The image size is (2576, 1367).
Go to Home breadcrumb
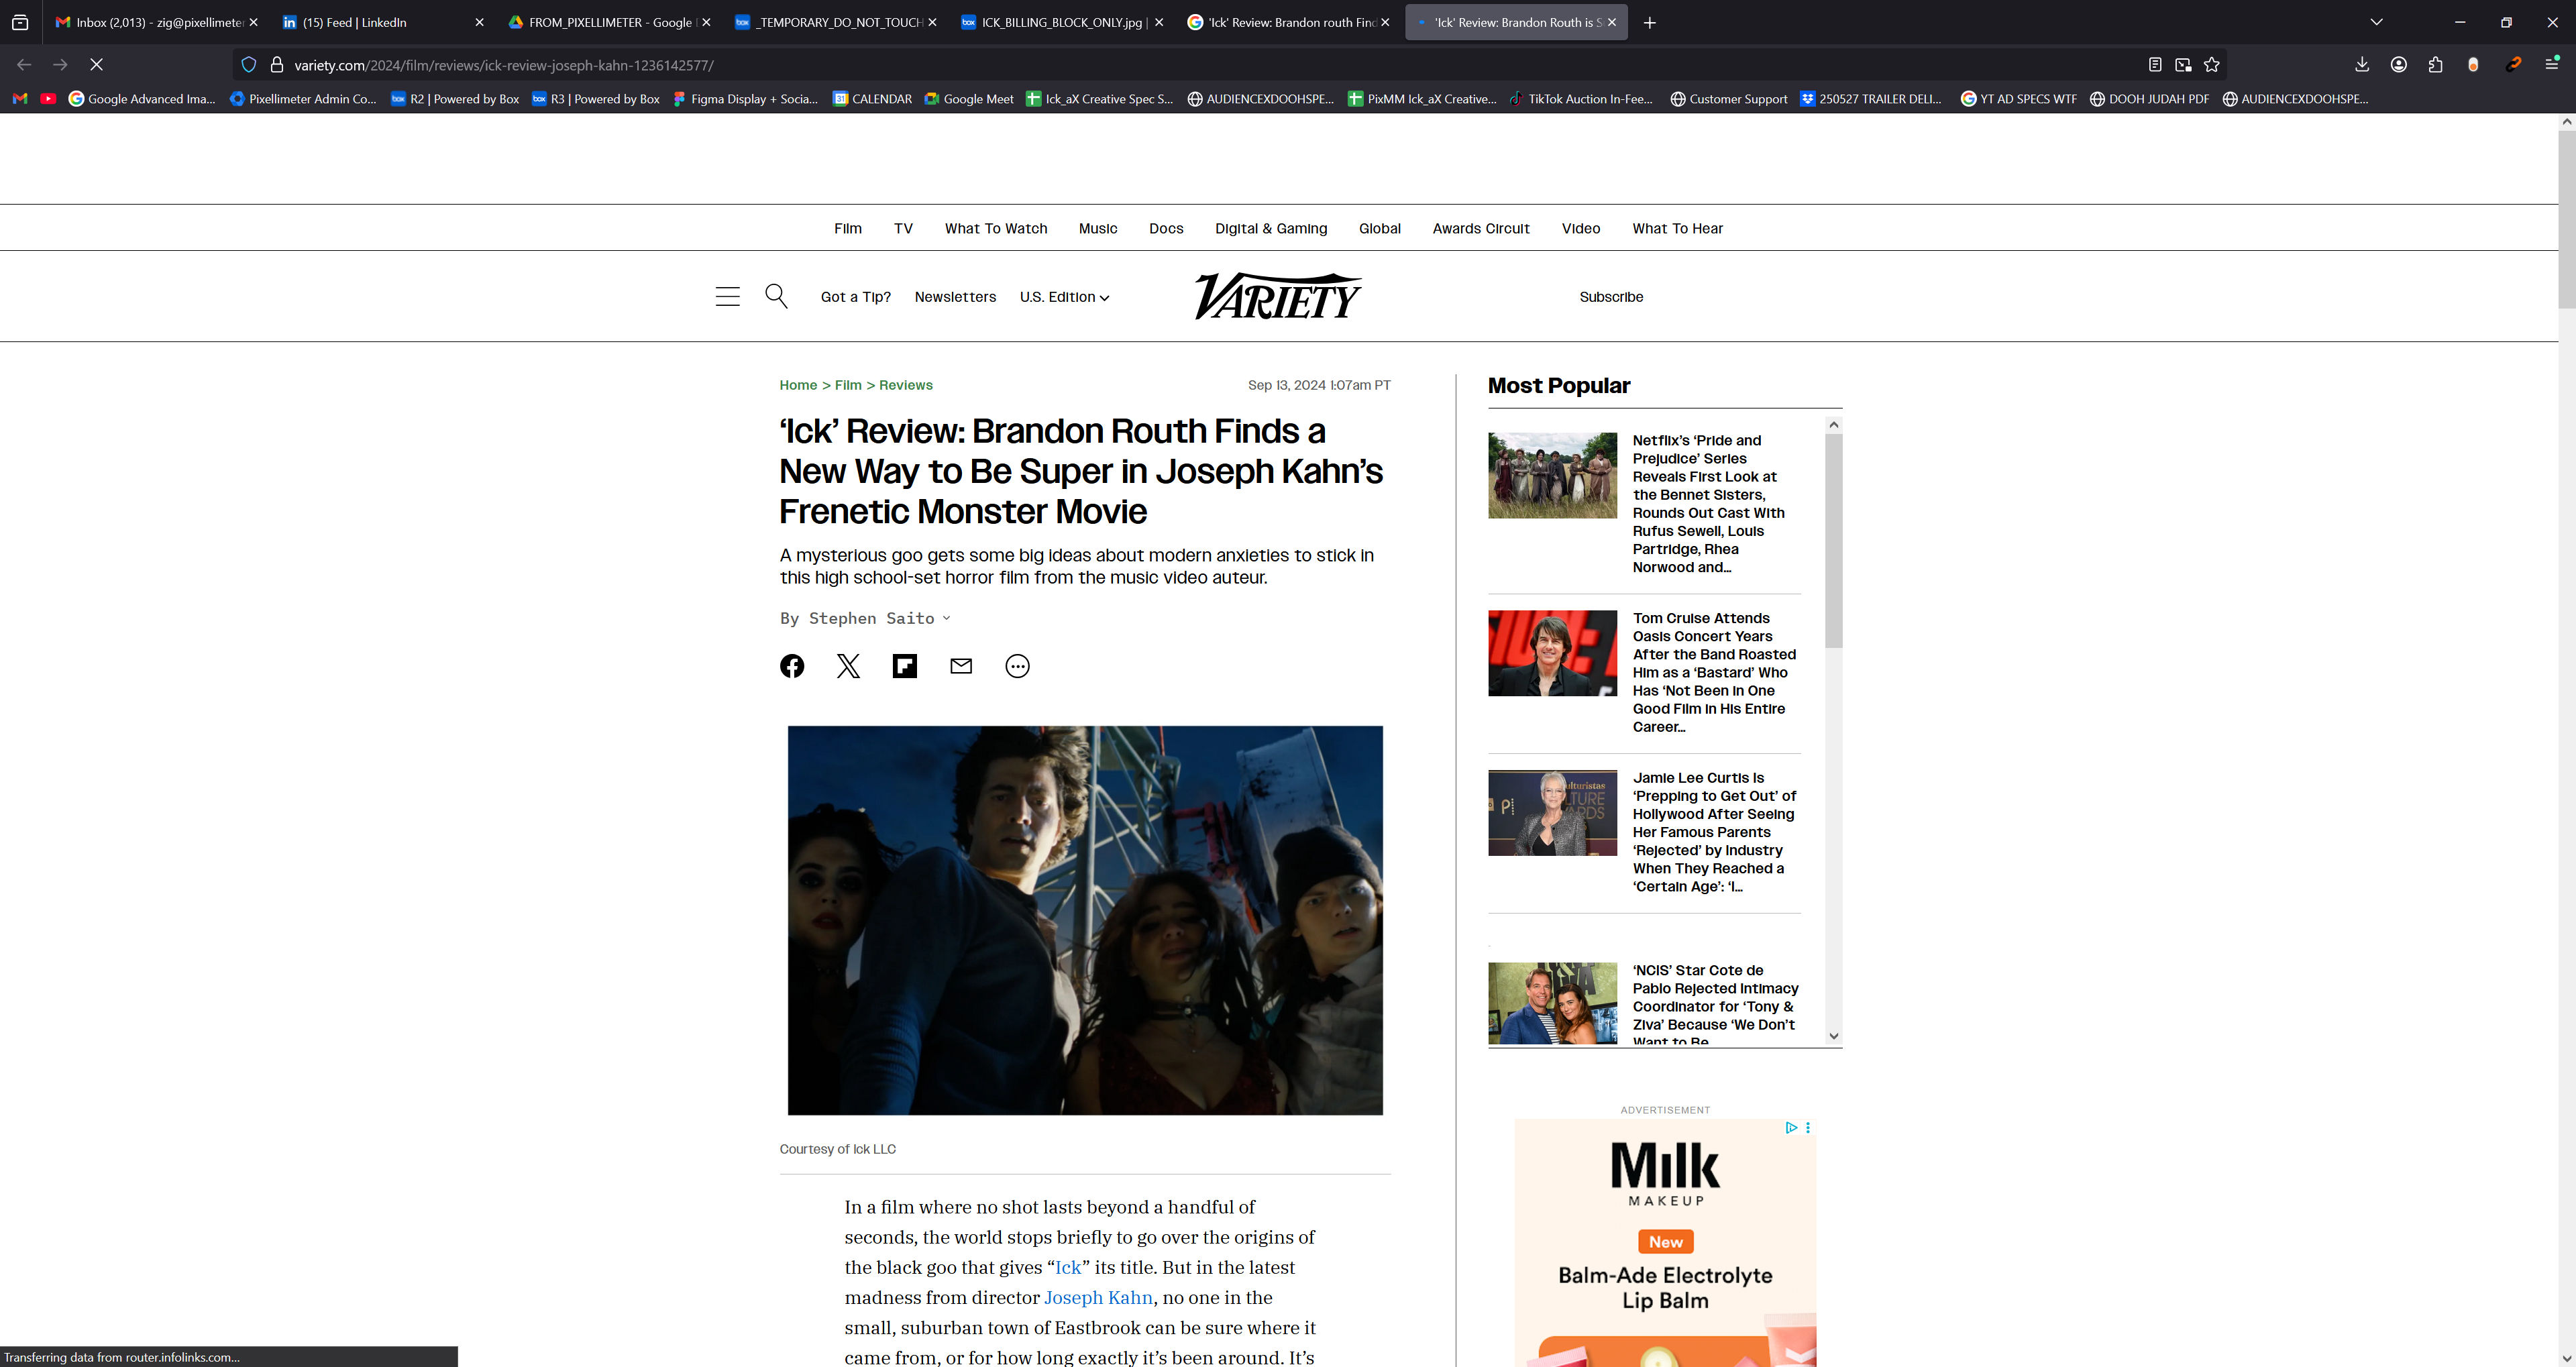(x=798, y=385)
